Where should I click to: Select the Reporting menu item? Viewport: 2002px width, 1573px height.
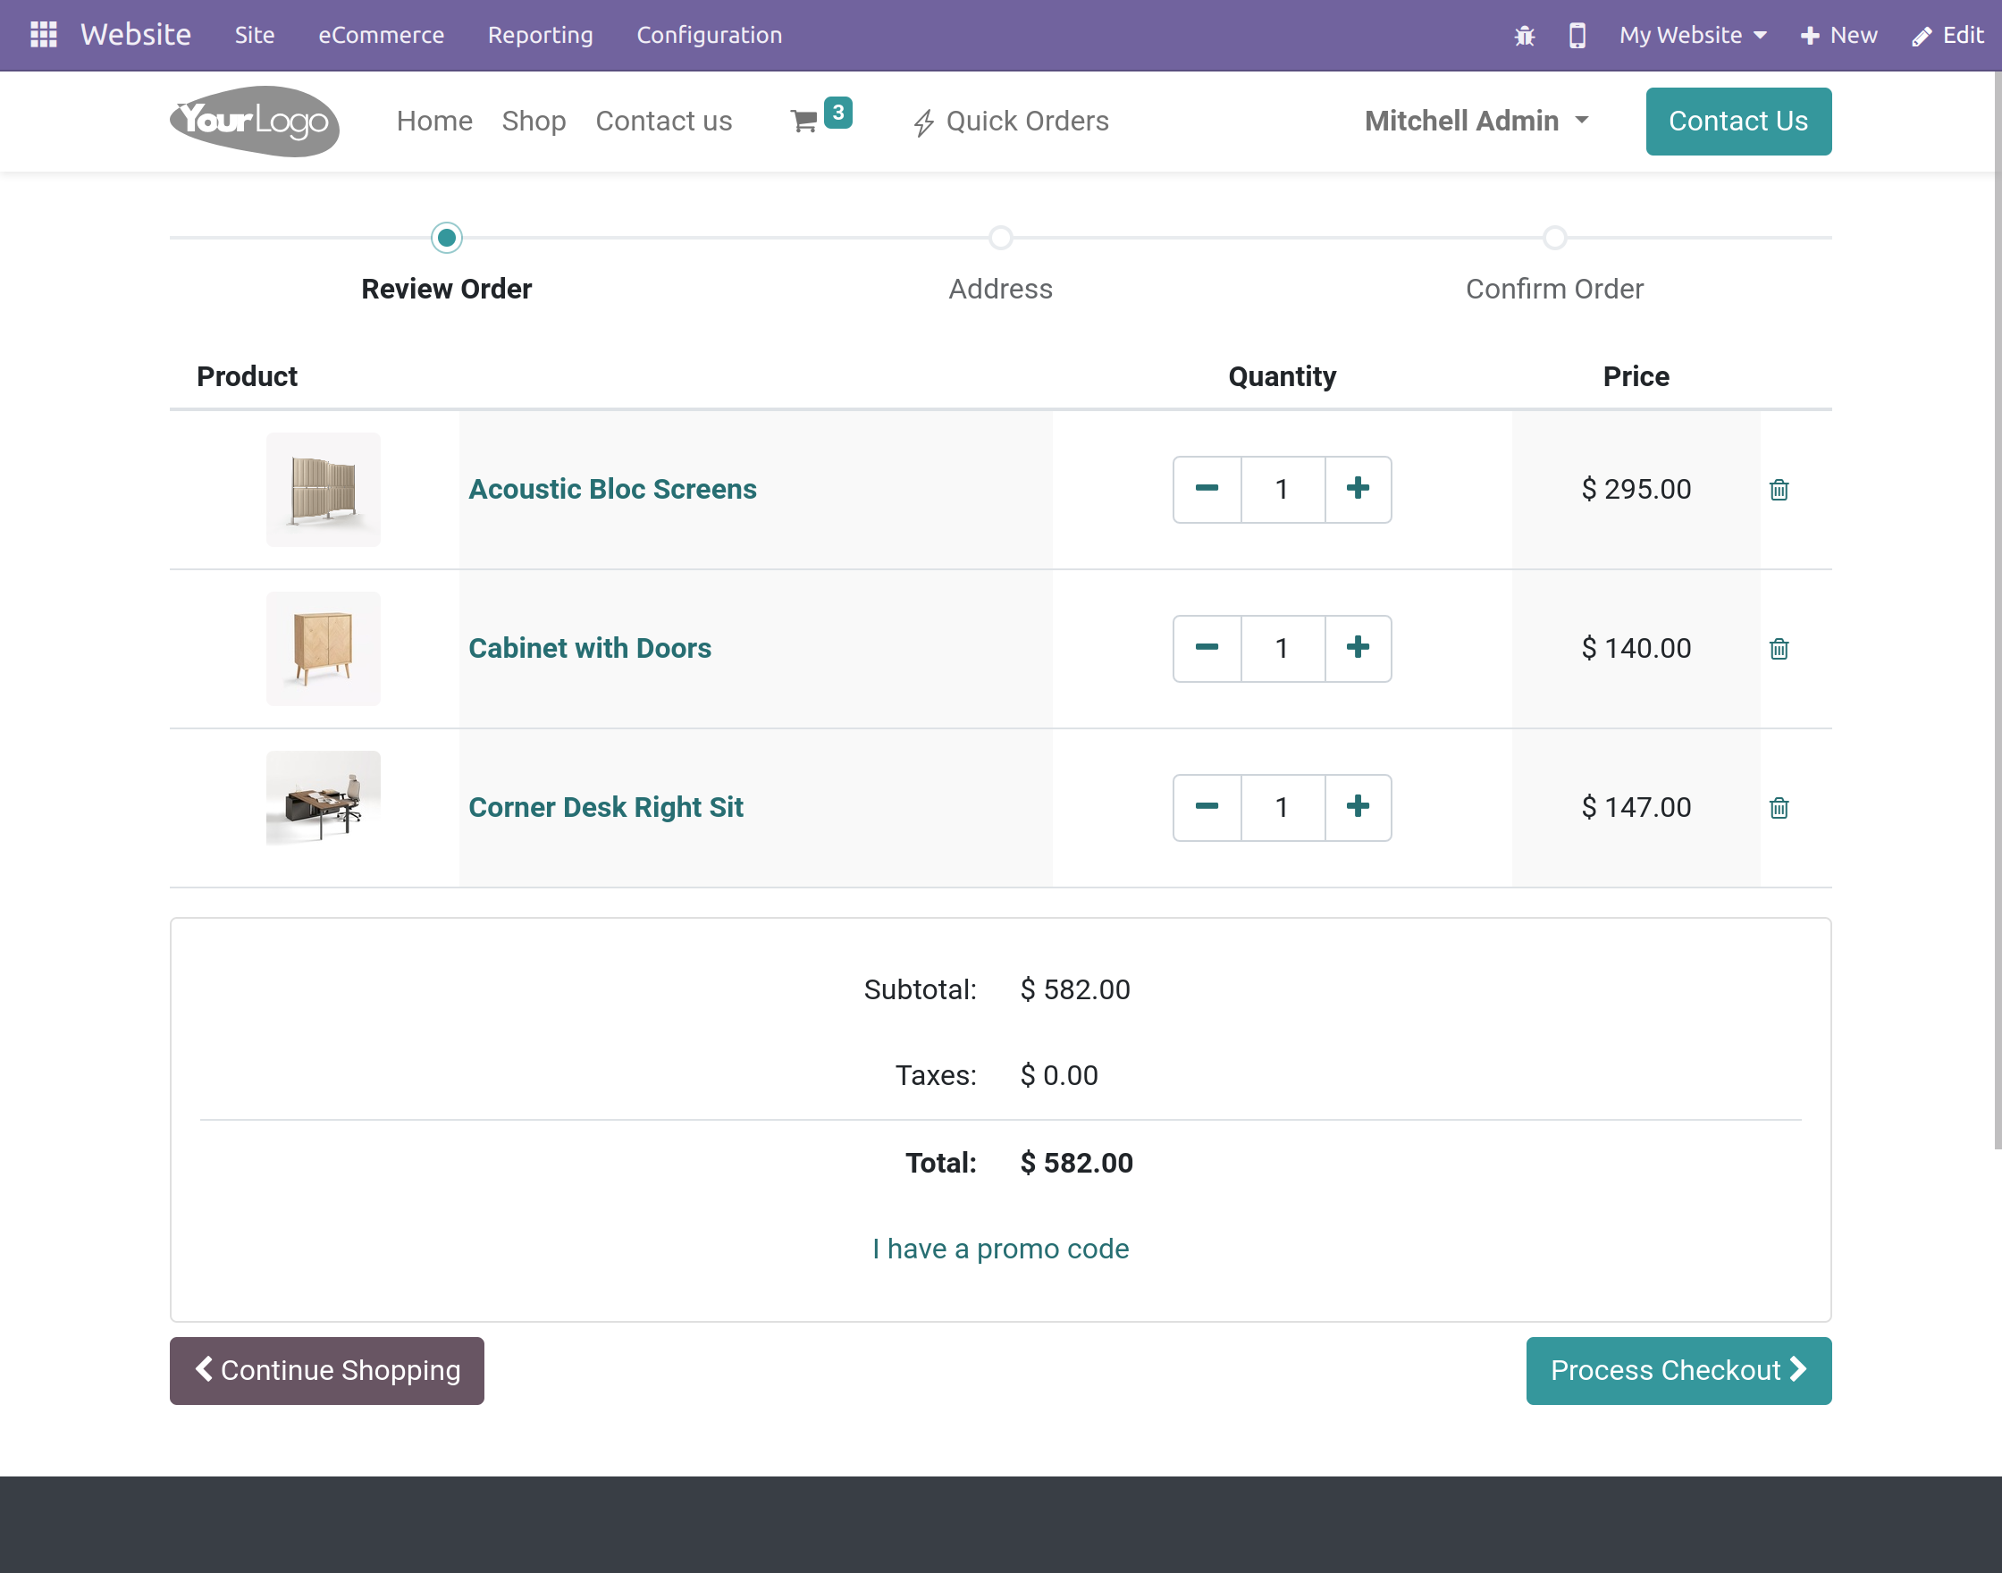540,35
